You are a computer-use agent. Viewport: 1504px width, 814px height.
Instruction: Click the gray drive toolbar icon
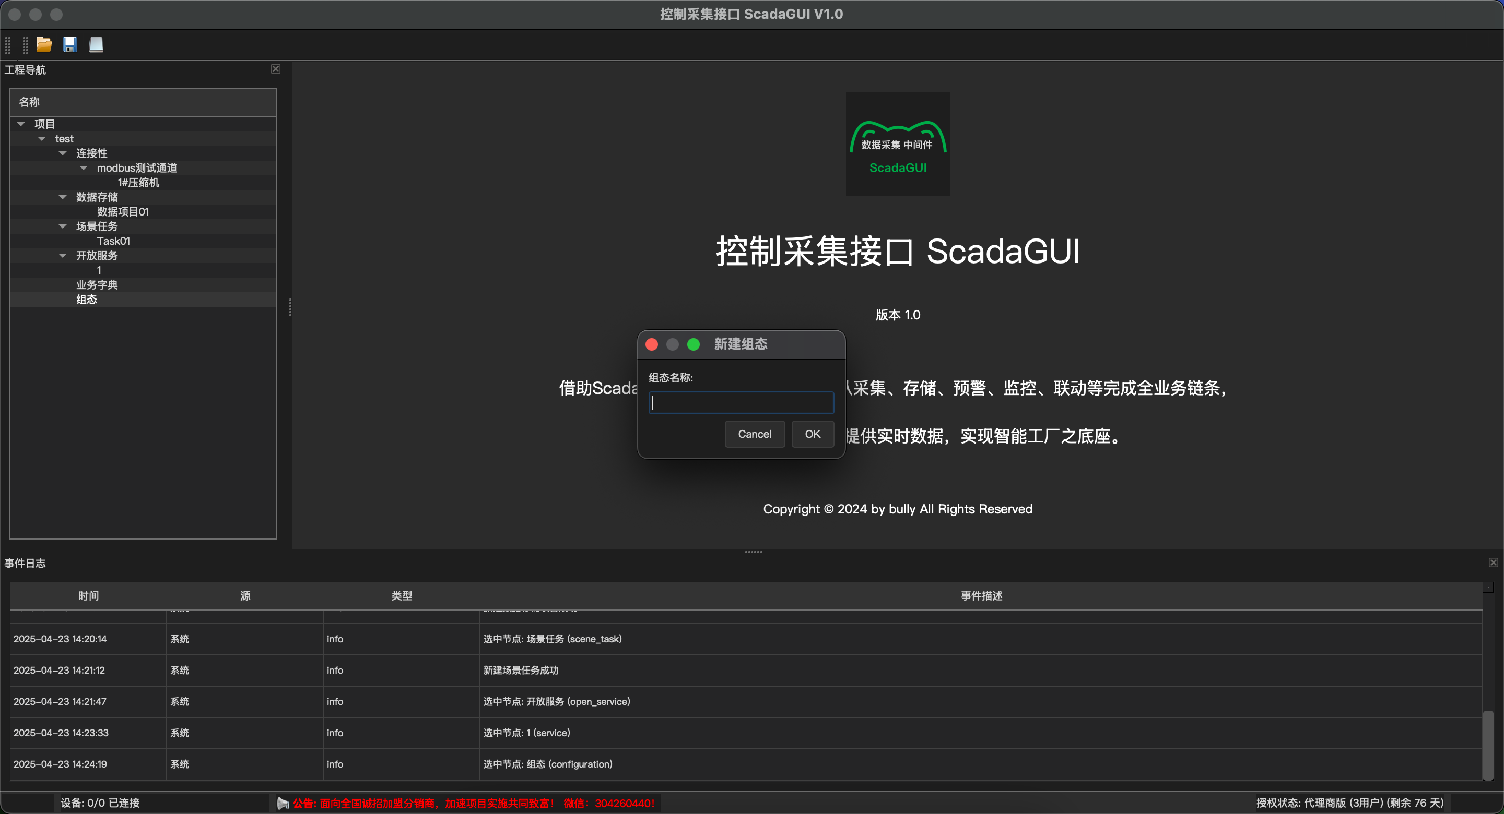(96, 44)
